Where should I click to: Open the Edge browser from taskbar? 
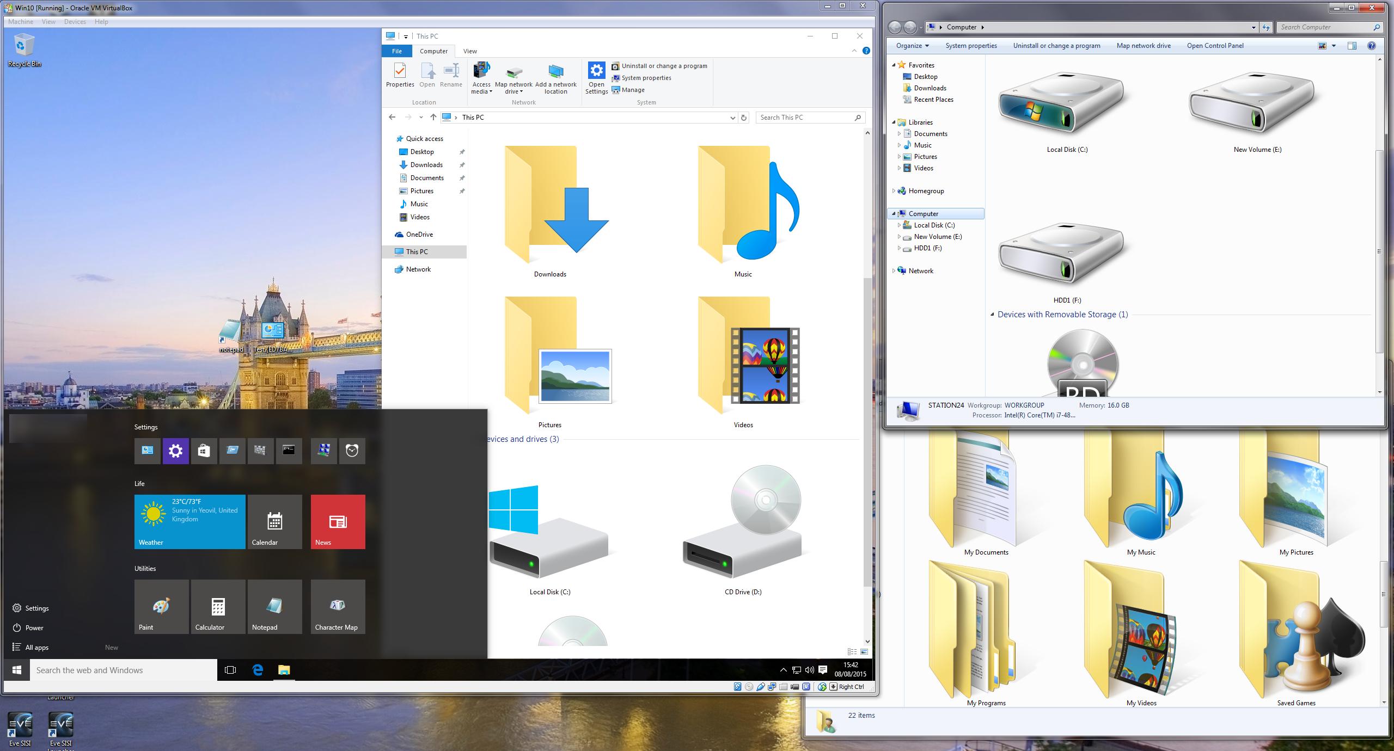258,670
